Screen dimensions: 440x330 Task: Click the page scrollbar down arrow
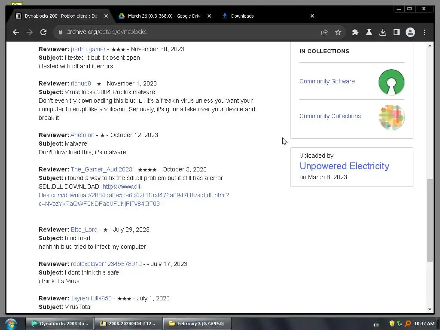(x=430, y=309)
